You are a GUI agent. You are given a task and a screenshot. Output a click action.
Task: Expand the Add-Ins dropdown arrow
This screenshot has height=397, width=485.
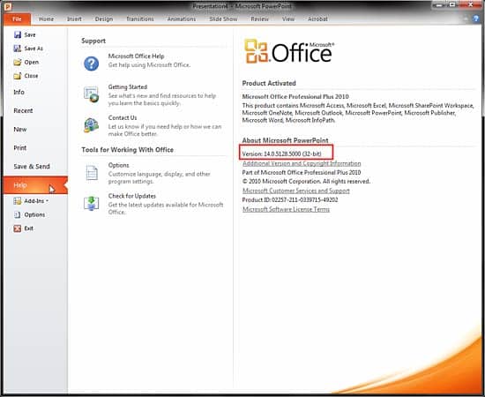[x=47, y=201]
